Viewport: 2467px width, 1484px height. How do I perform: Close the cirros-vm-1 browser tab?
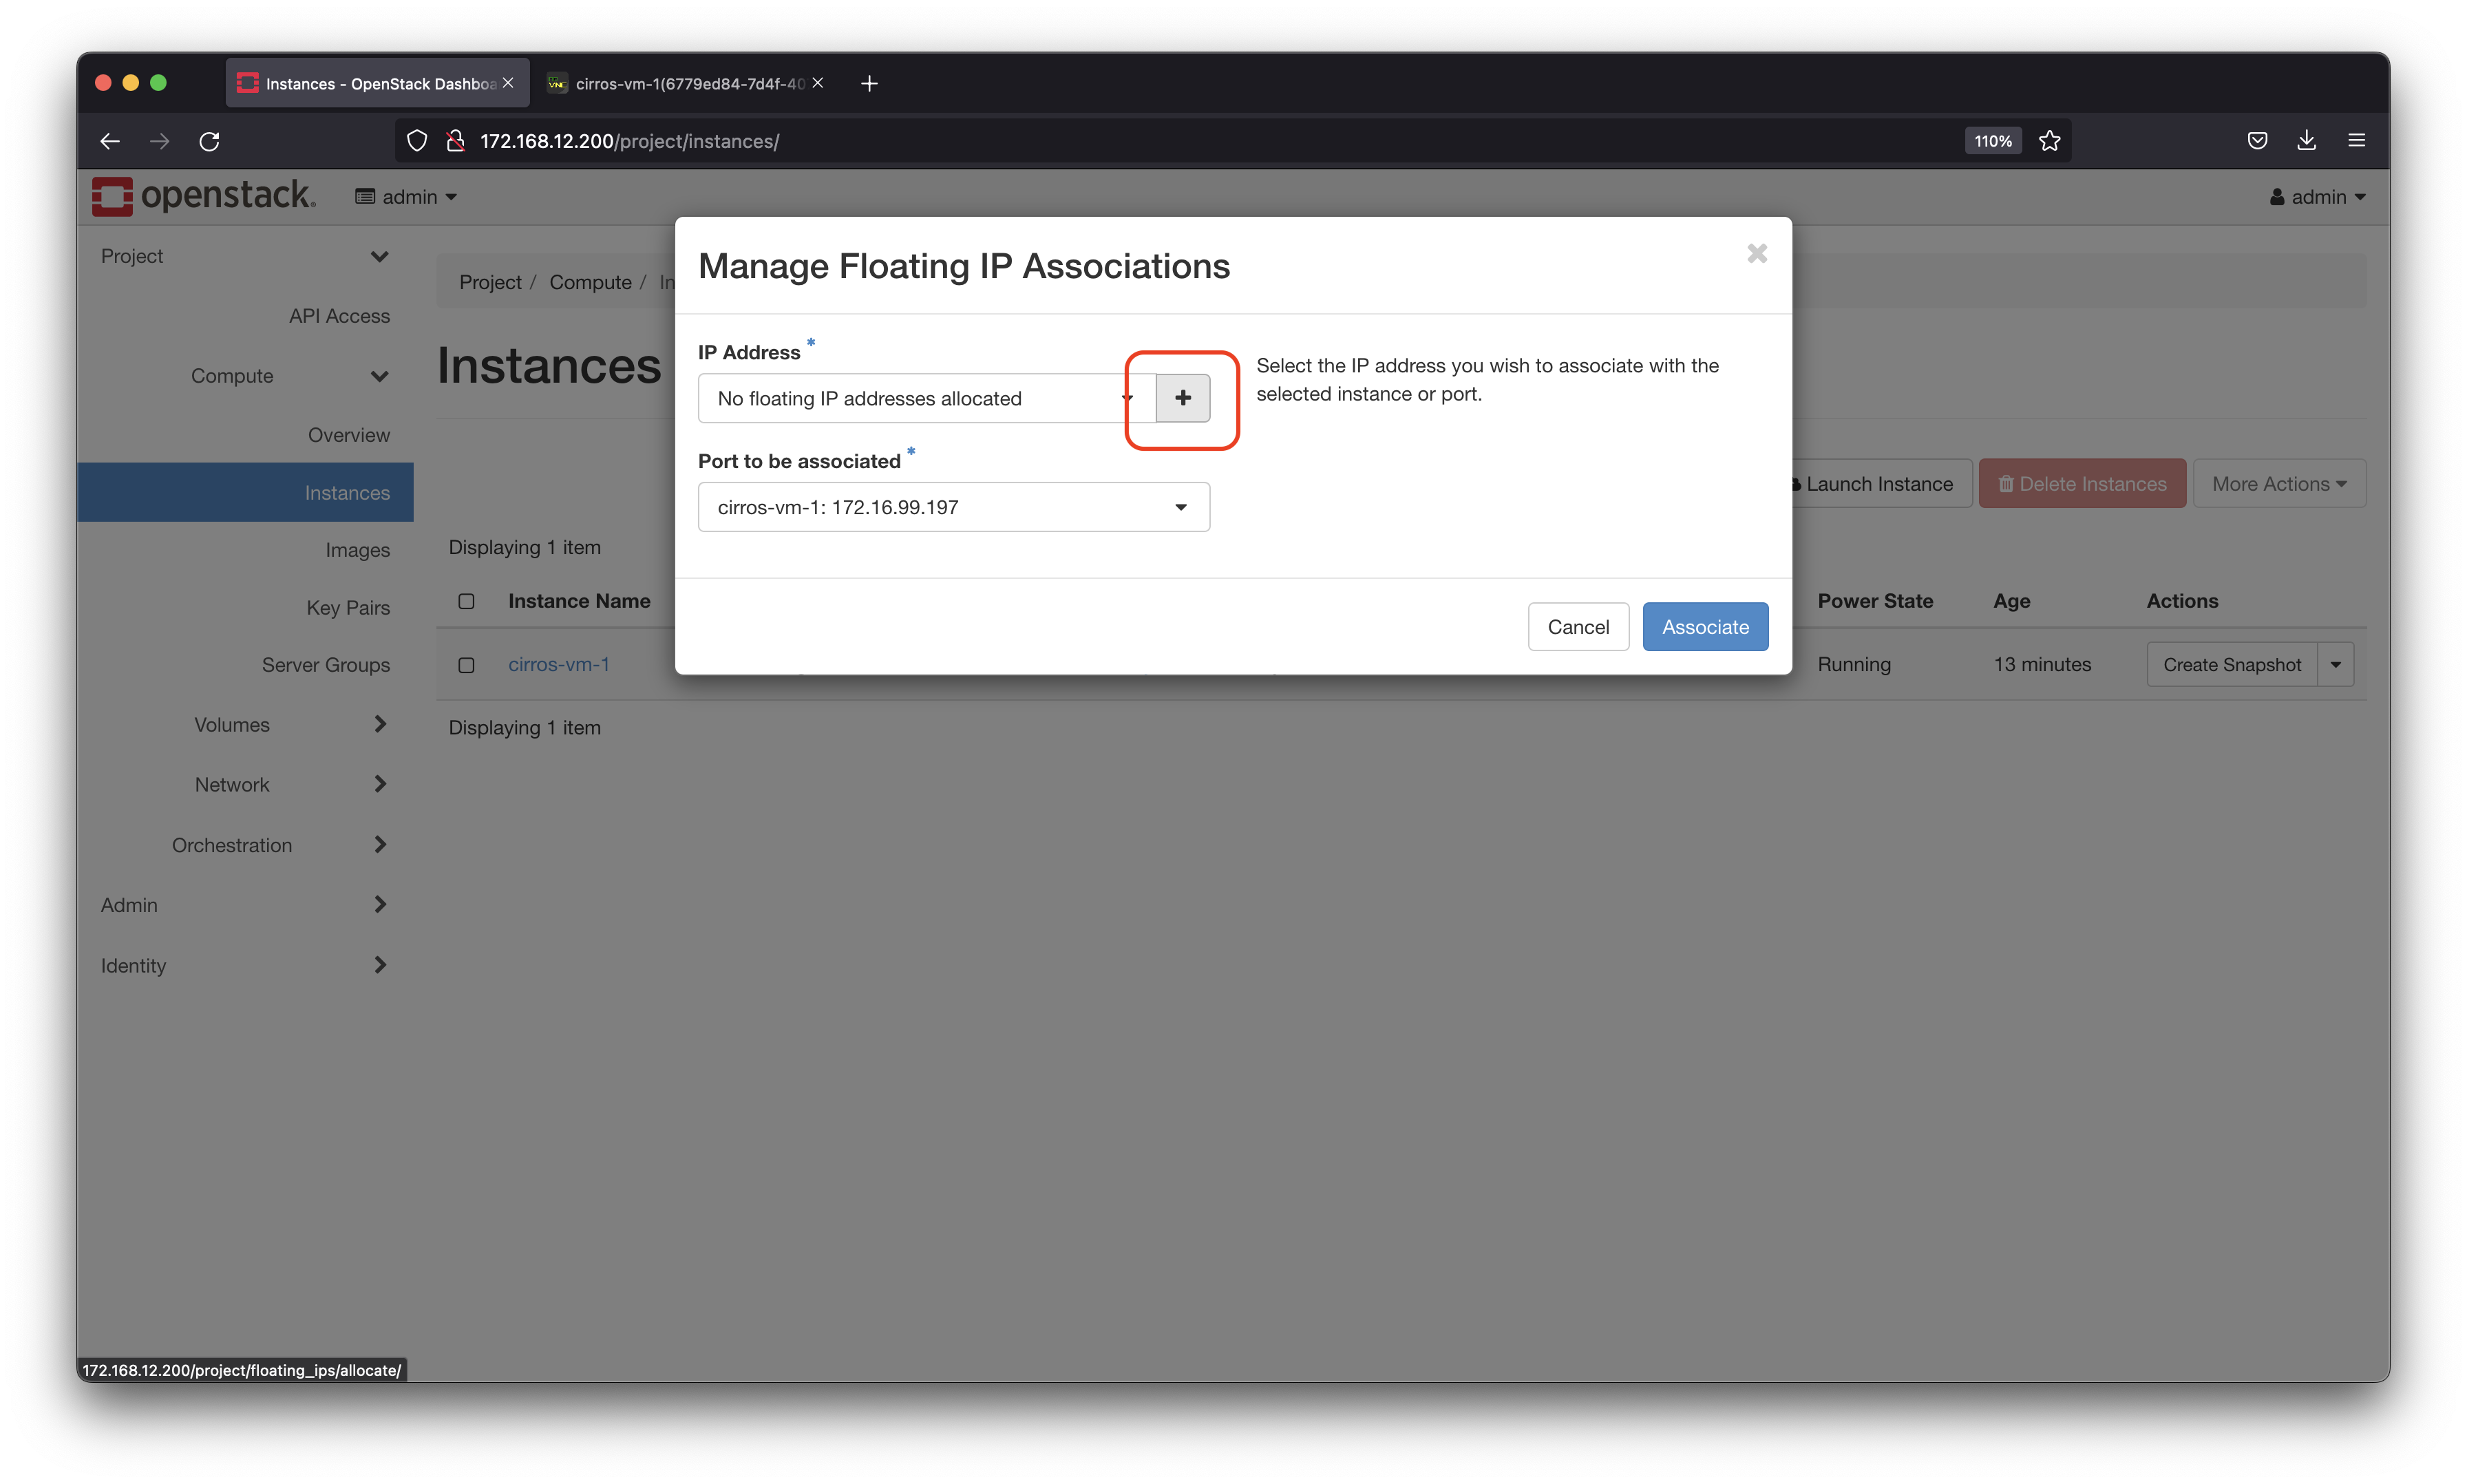pos(818,83)
